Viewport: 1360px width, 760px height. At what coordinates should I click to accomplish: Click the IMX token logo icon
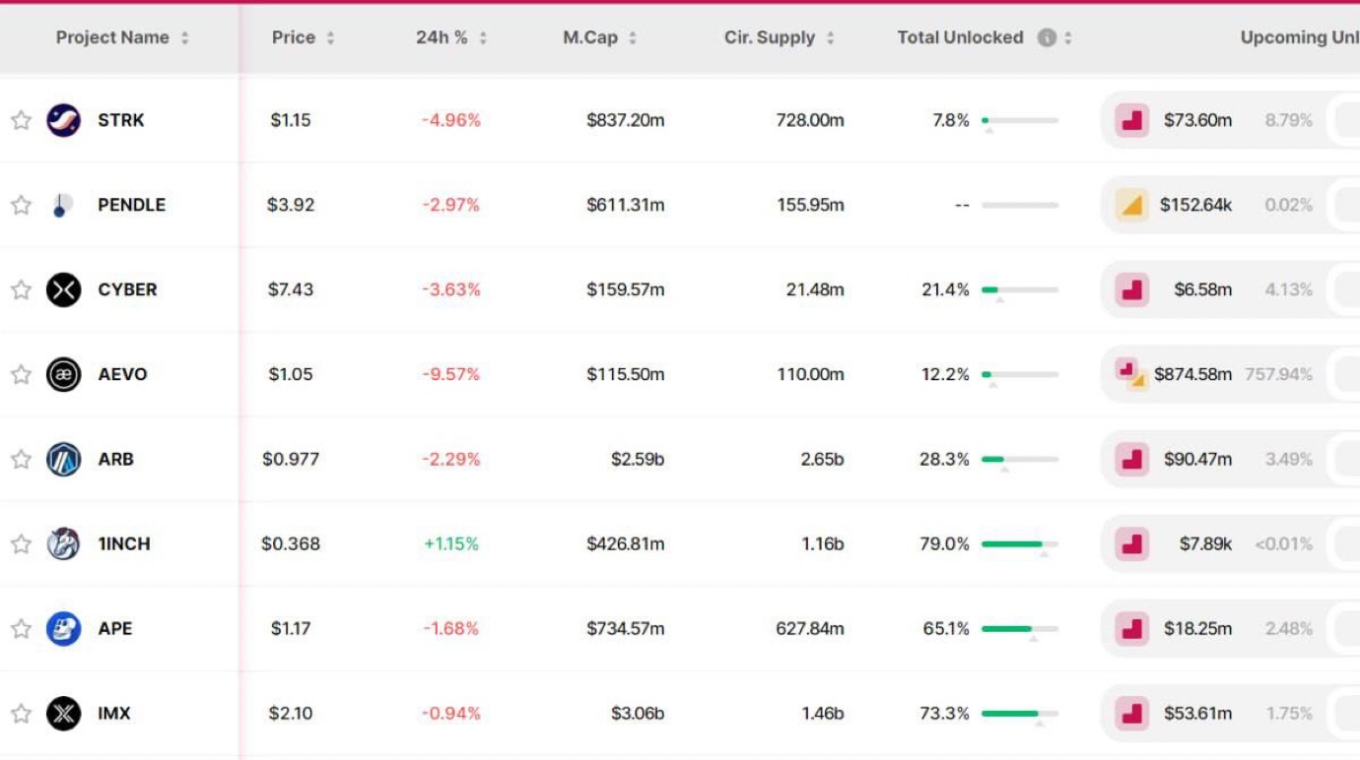click(x=63, y=713)
